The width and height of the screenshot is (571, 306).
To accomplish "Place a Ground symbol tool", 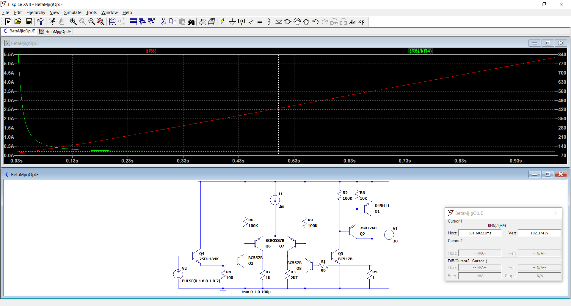I will coord(233,22).
